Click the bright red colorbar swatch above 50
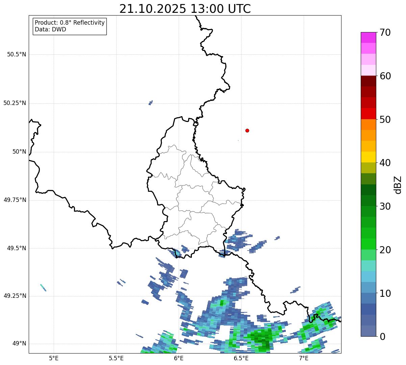This screenshot has width=406, height=365. (368, 113)
